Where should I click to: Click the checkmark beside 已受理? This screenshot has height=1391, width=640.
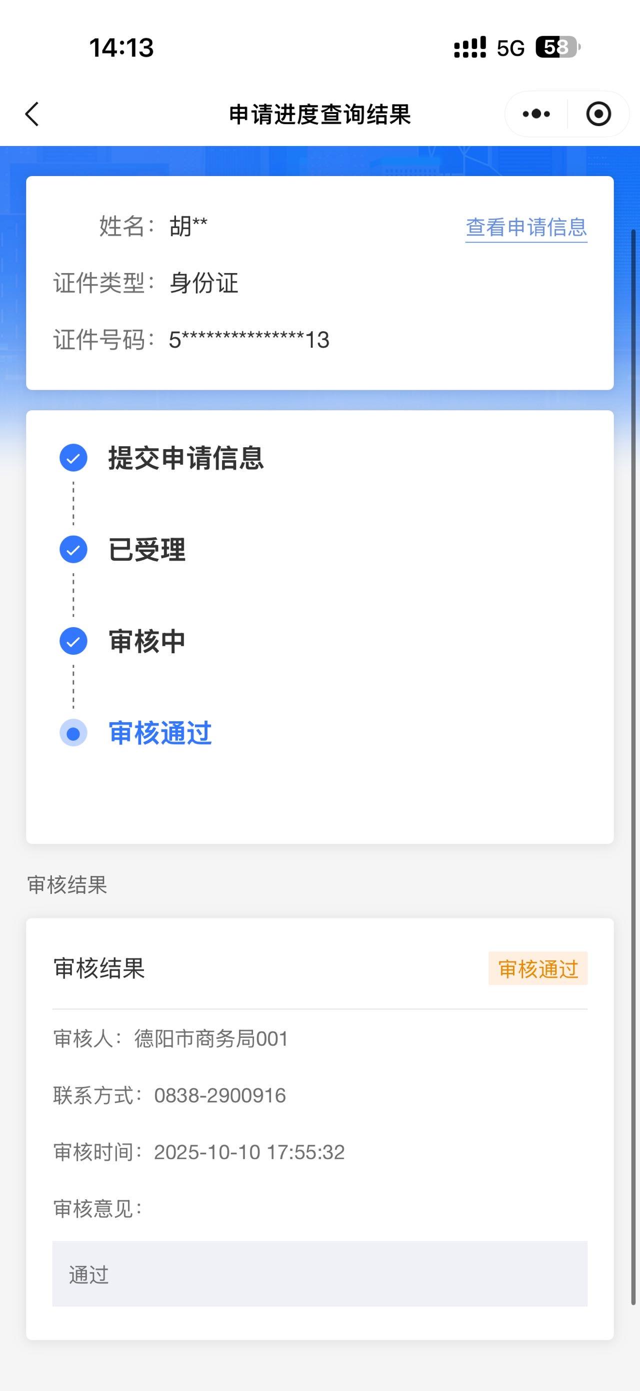click(x=73, y=550)
